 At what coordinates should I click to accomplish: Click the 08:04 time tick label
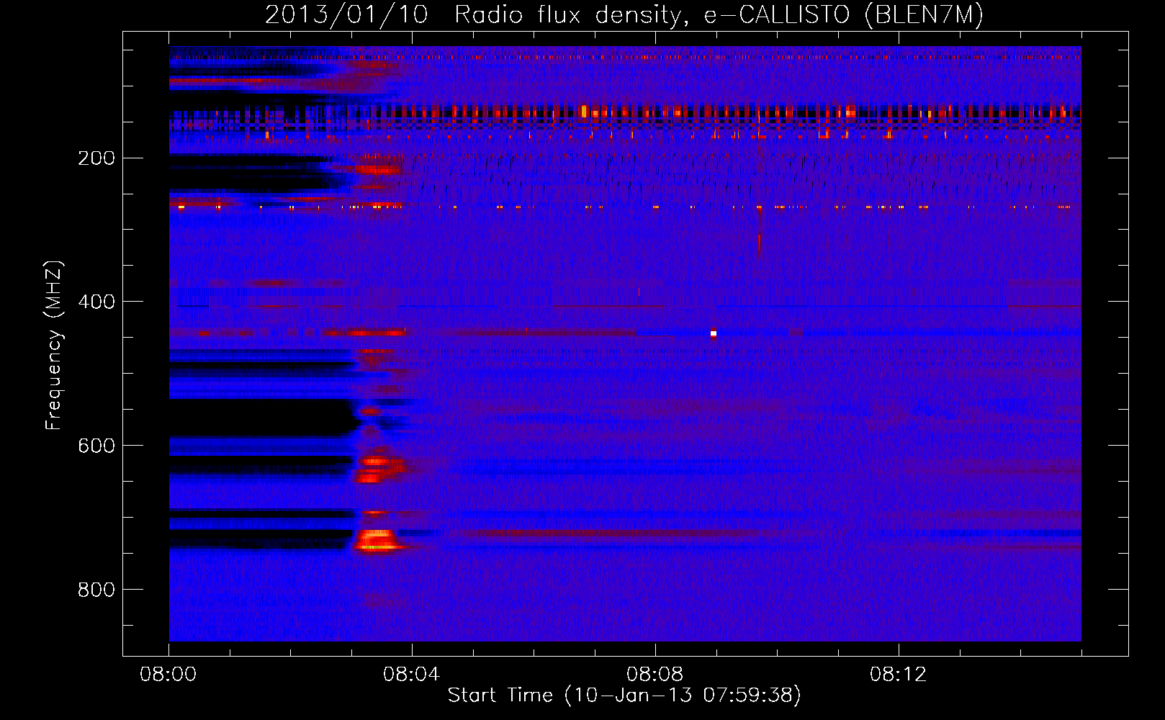tap(412, 675)
